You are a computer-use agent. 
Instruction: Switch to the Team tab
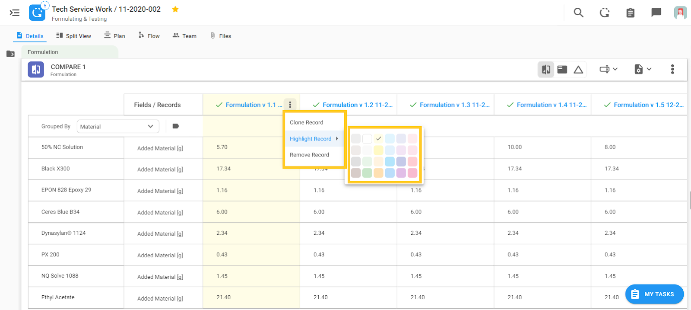click(184, 36)
